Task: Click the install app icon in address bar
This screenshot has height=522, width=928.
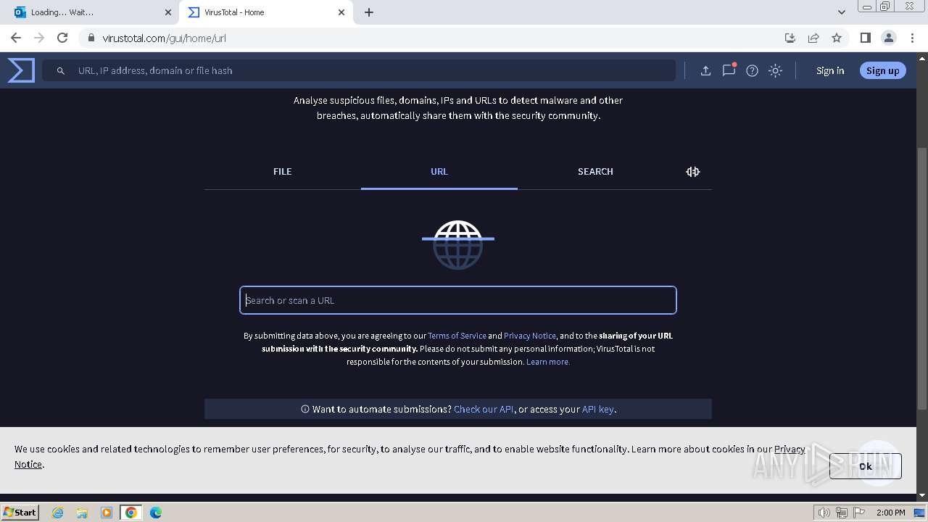Action: (x=790, y=38)
